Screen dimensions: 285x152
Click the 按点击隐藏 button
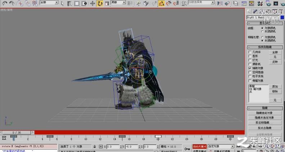coord(264,128)
